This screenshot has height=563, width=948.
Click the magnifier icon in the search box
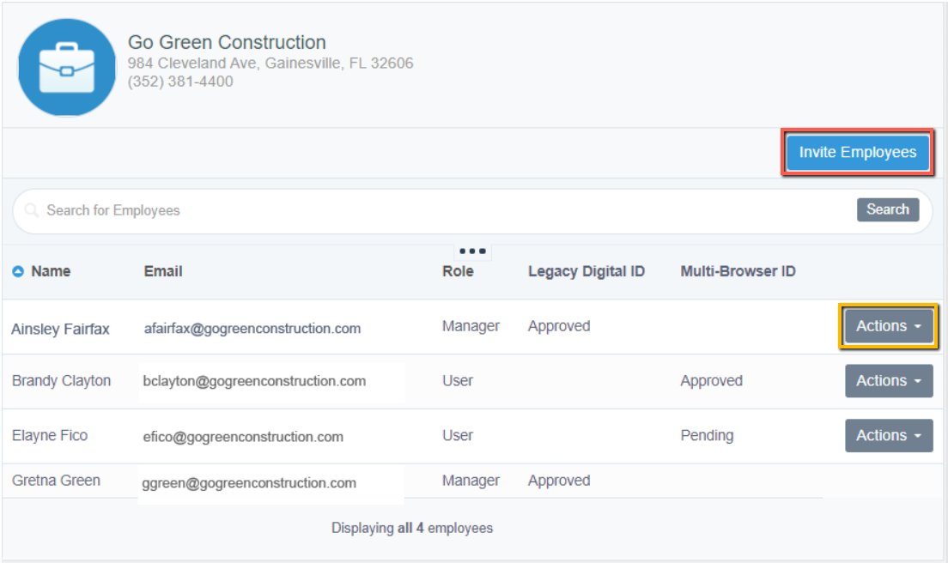(x=32, y=210)
